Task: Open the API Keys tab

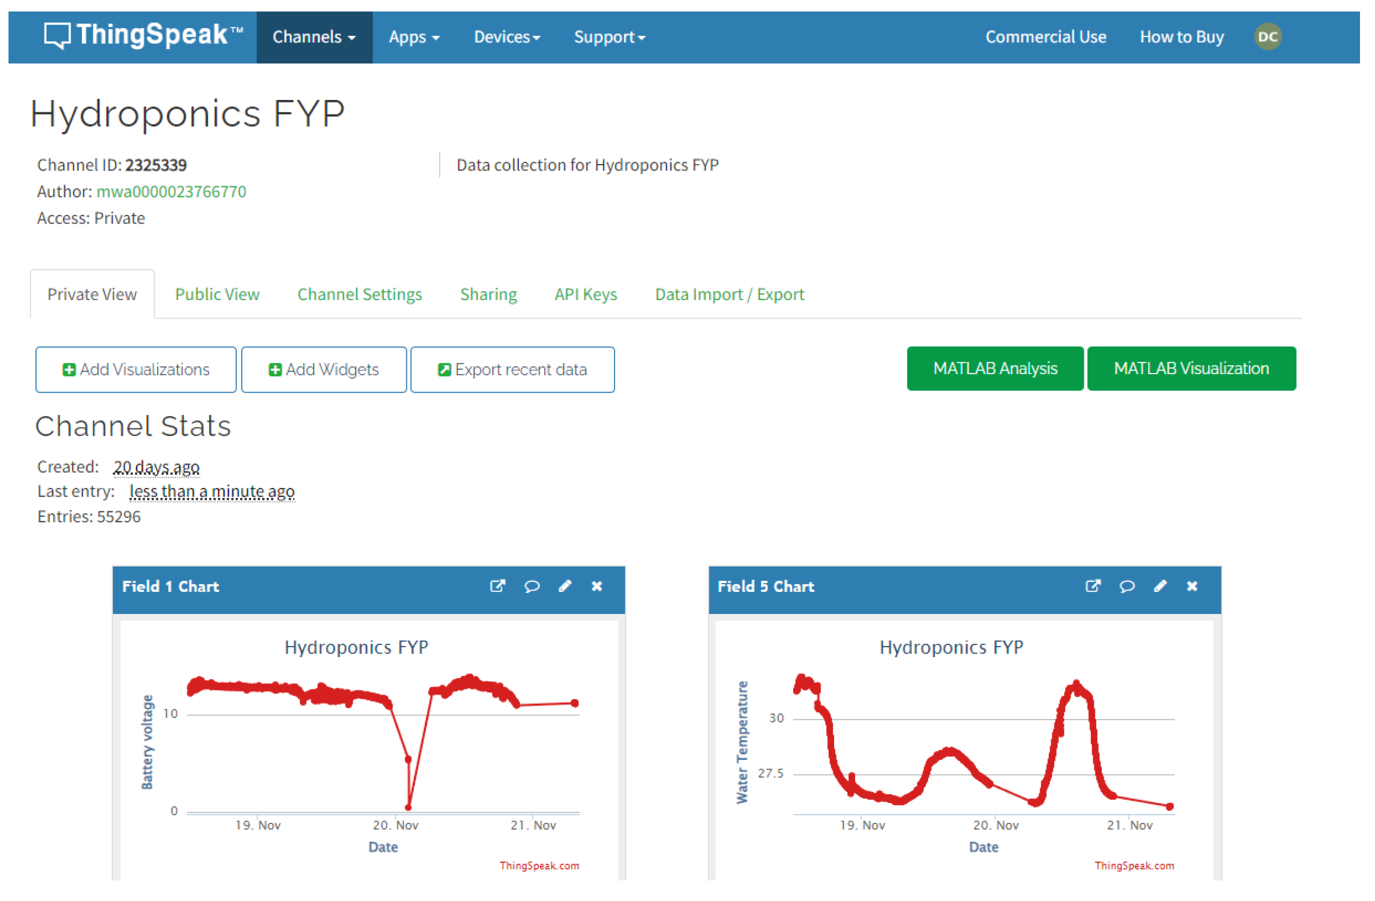Action: coord(585,294)
